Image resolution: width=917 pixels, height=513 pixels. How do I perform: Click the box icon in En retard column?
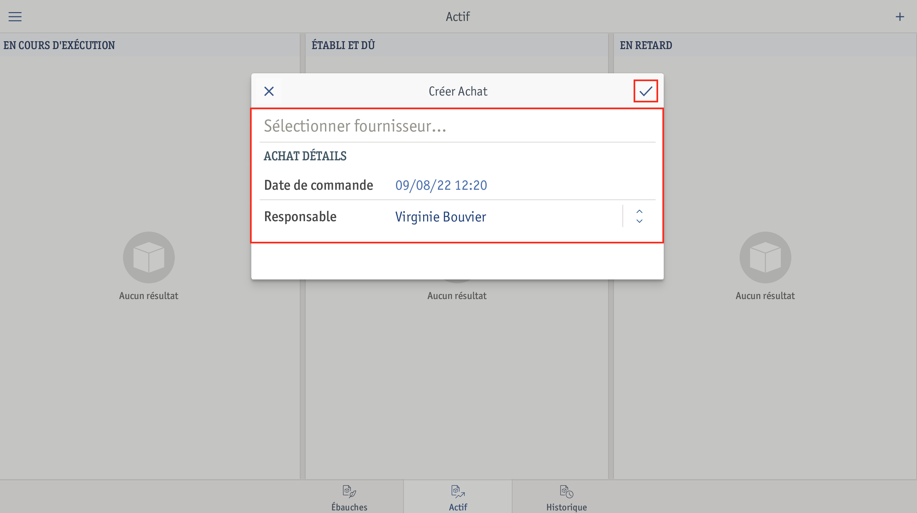pos(765,257)
